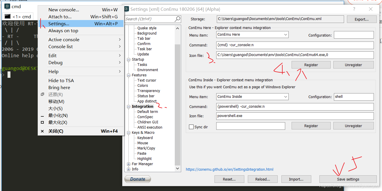Collapse the Keys & Macro tree node

pyautogui.click(x=129, y=133)
